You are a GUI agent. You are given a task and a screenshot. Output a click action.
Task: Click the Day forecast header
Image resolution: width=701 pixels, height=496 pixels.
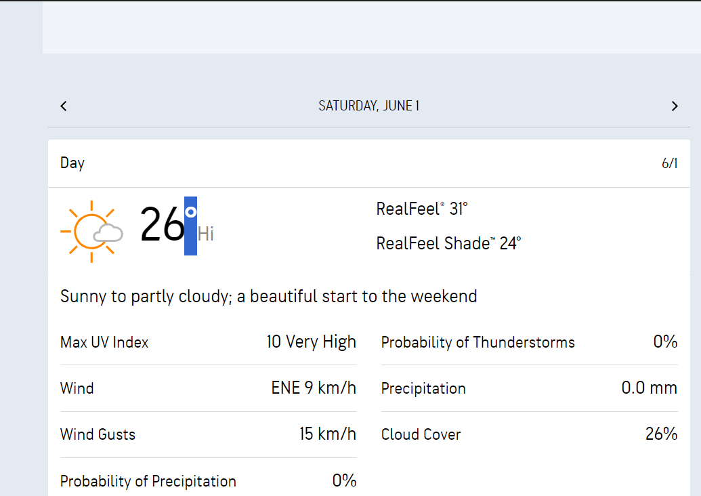(x=72, y=163)
